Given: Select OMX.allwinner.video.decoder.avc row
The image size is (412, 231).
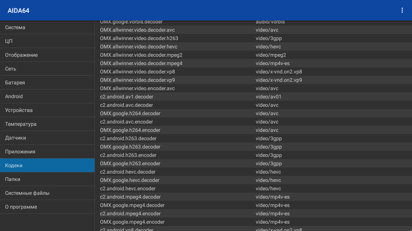Looking at the screenshot, I should 256,30.
